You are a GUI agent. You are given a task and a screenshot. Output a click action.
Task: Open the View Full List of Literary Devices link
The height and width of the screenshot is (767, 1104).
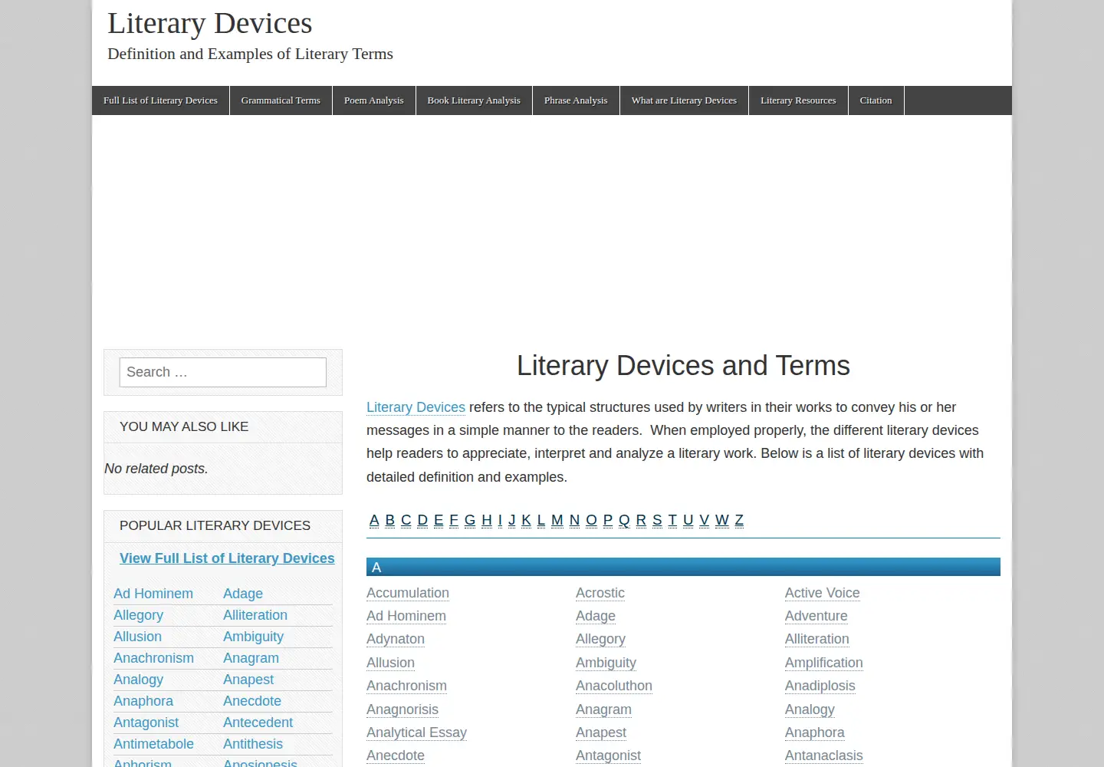click(x=227, y=558)
